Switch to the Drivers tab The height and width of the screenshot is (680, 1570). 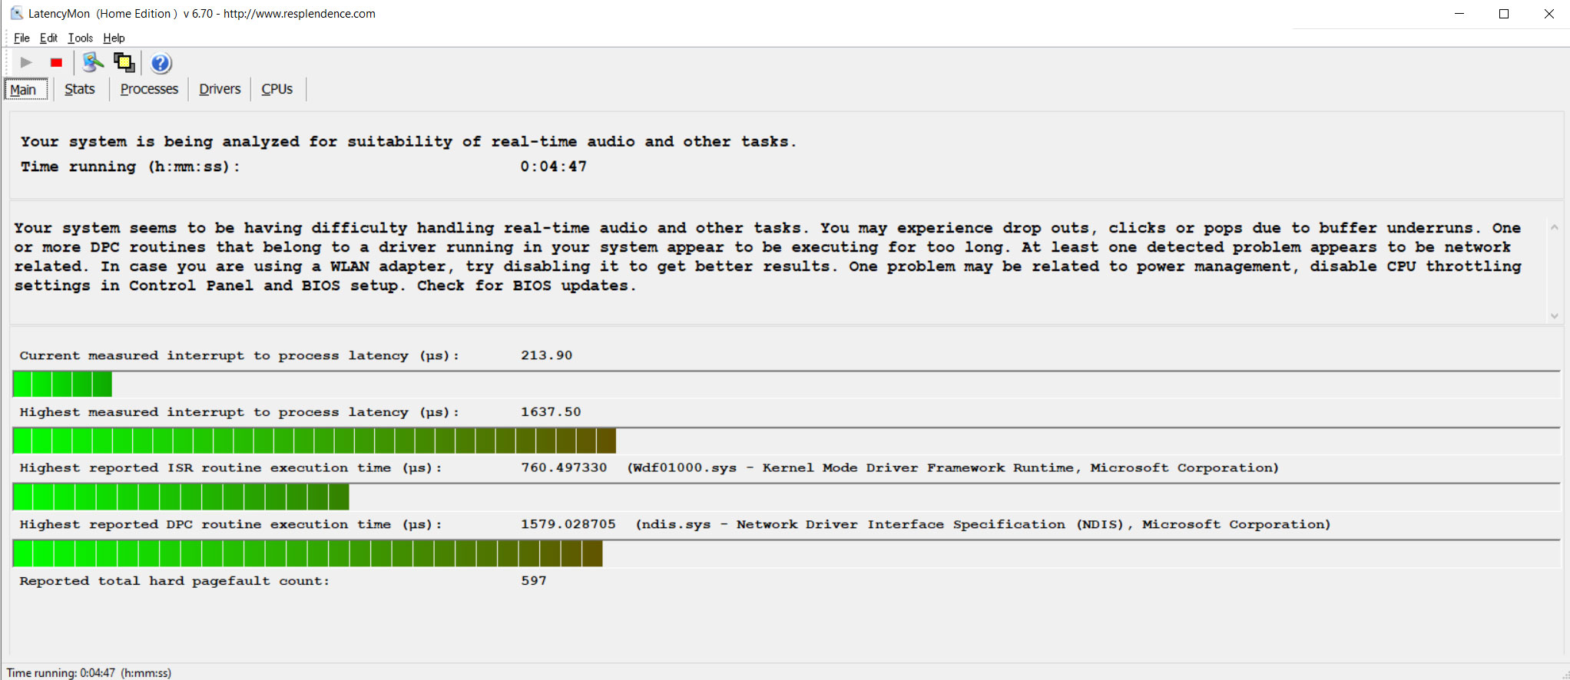(220, 89)
